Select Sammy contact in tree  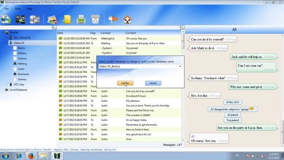[x=22, y=80]
